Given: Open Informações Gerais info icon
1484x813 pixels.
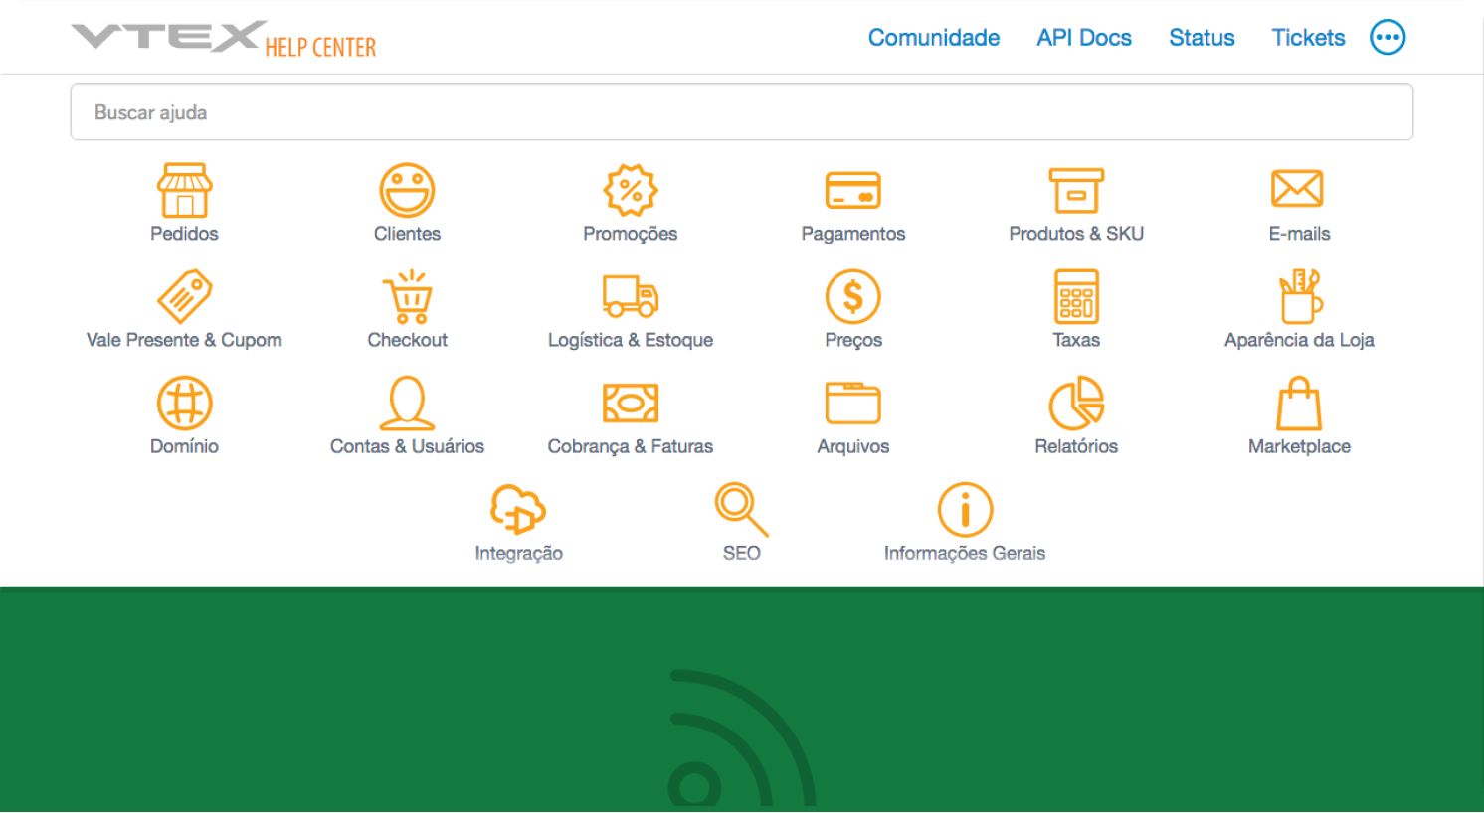Looking at the screenshot, I should pos(964,508).
